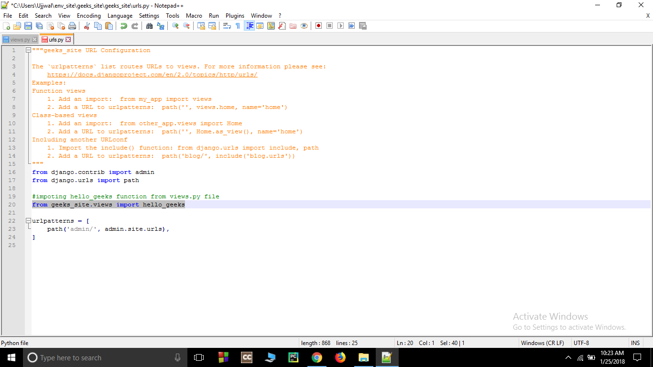Open the Settings menu

[149, 16]
